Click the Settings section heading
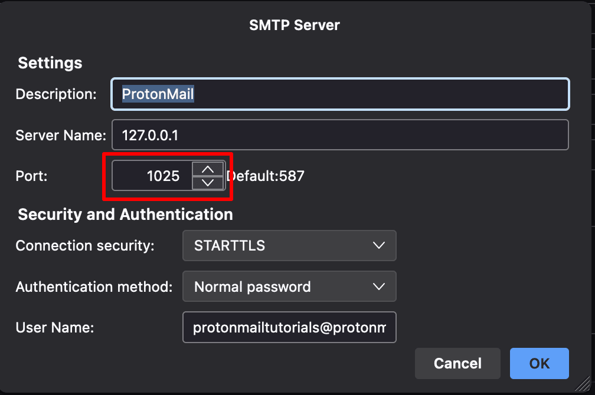The image size is (595, 395). coord(50,62)
